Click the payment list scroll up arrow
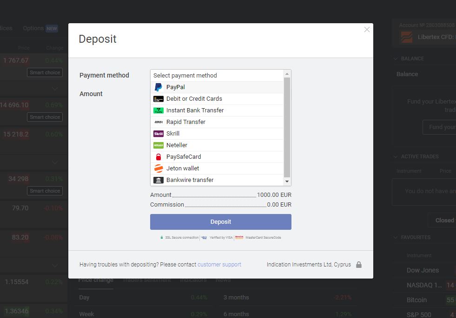 287,74
